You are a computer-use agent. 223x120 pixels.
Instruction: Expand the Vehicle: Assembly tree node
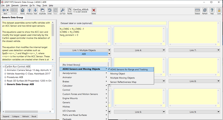click(5, 73)
